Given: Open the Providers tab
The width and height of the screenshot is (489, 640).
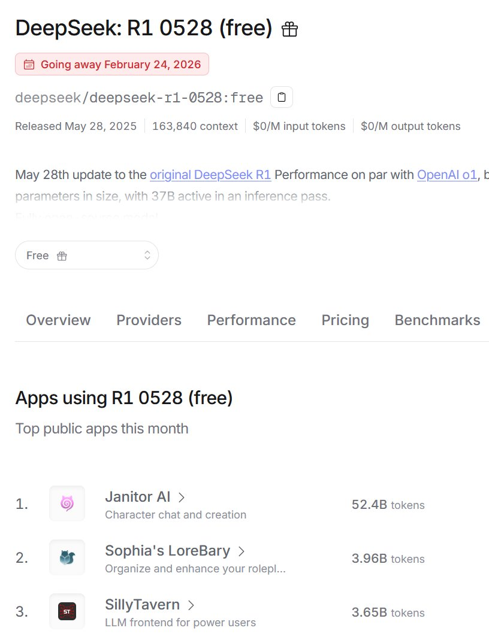Looking at the screenshot, I should coord(149,320).
